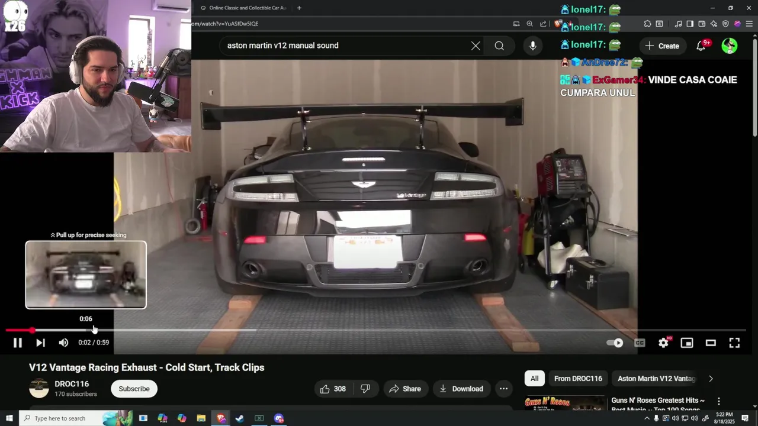
Task: Toggle theater mode button
Action: (711, 343)
